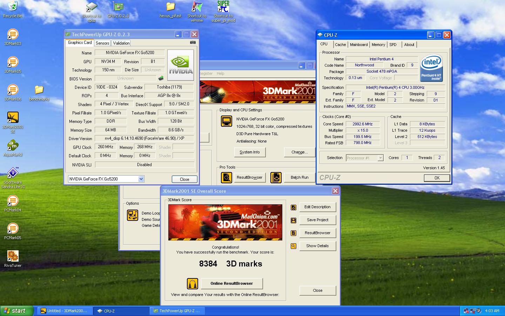Click the Options demo loop icon
The image size is (505, 316).
tap(133, 215)
